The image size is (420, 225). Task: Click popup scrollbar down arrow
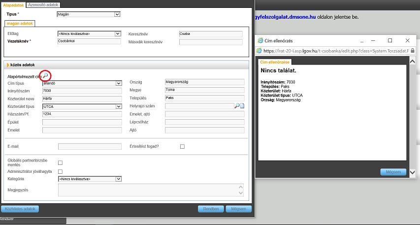click(x=412, y=172)
